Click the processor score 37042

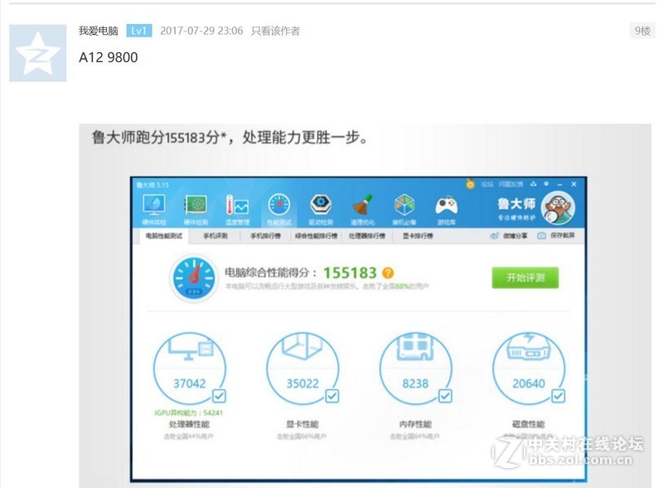(x=190, y=384)
